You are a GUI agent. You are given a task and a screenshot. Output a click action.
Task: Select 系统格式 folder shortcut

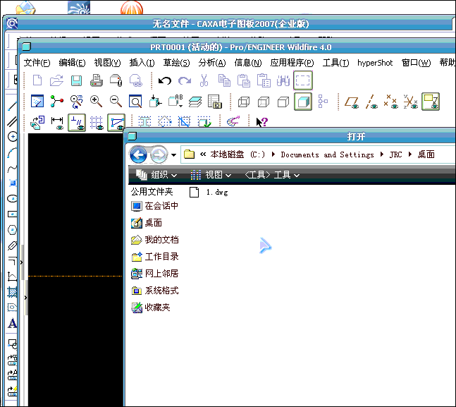coord(154,291)
